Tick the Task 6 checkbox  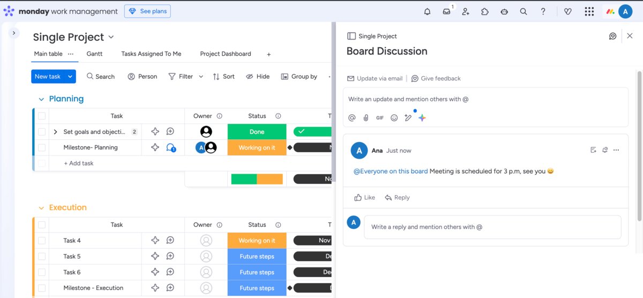(x=42, y=272)
